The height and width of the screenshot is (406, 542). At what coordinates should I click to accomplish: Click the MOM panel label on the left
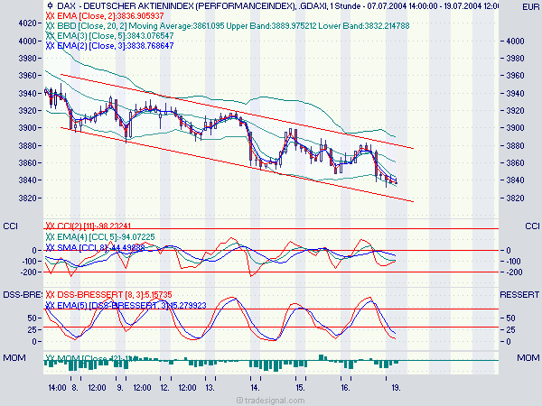(x=14, y=358)
